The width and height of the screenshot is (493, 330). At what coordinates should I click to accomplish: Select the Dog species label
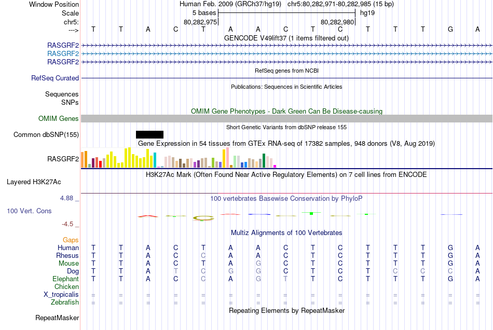tap(73, 271)
